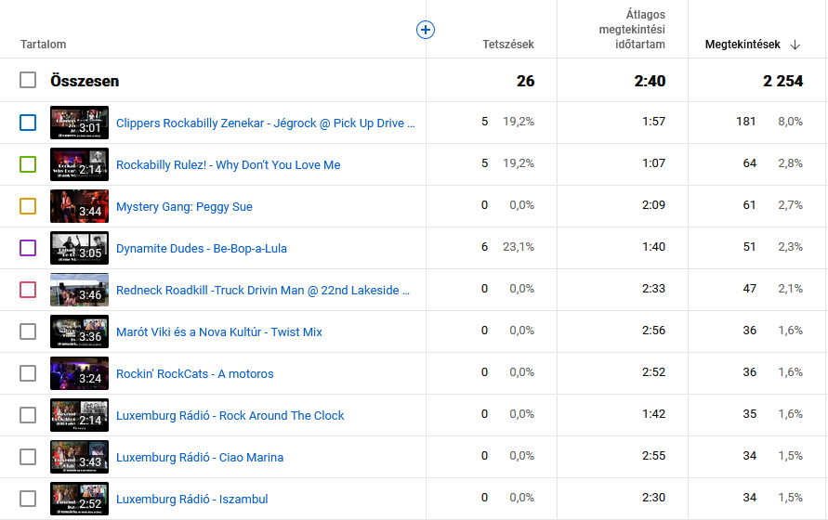Select the checkbox for Marót Viki Twist Mix
This screenshot has height=520, width=828.
pyautogui.click(x=28, y=331)
